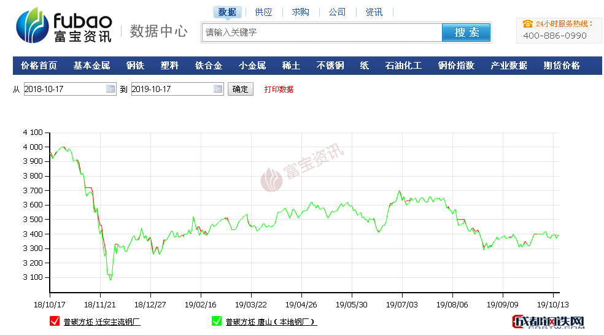The image size is (604, 335).
Task: Select the 不锈钢 menu item
Action: click(330, 66)
